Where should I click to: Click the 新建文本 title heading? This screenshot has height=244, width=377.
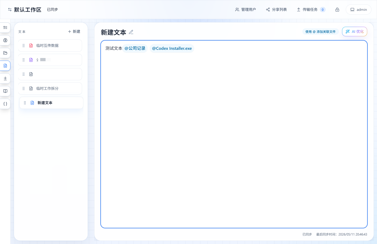(x=114, y=32)
